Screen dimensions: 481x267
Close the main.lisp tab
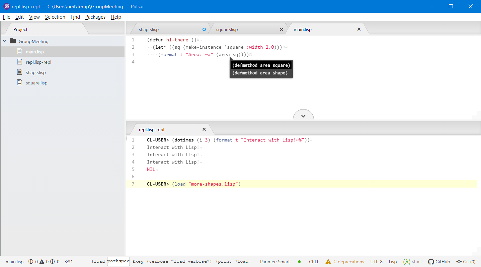(x=359, y=29)
